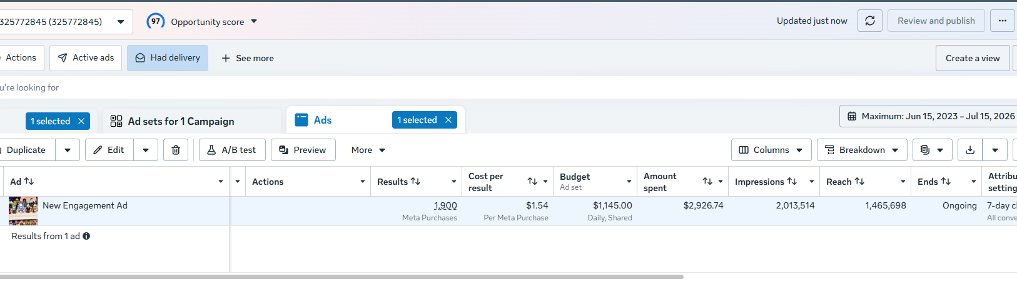Sort by Impressions column arrows
Screen dimensions: 1017x304
[792, 182]
